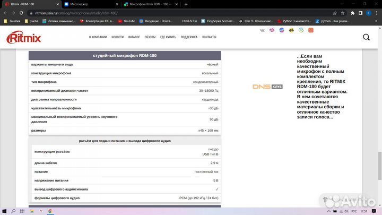
Task: Open the VK social network icon
Action: 262,31
